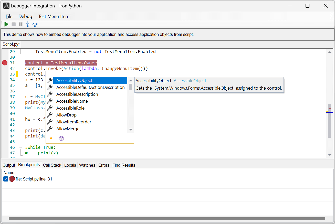
Task: Click the completion list scroll up arrow
Action: point(131,80)
